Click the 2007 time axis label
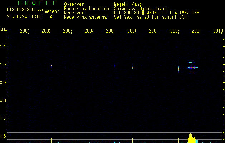Viewport: 225px width, 143px height. [153, 31]
